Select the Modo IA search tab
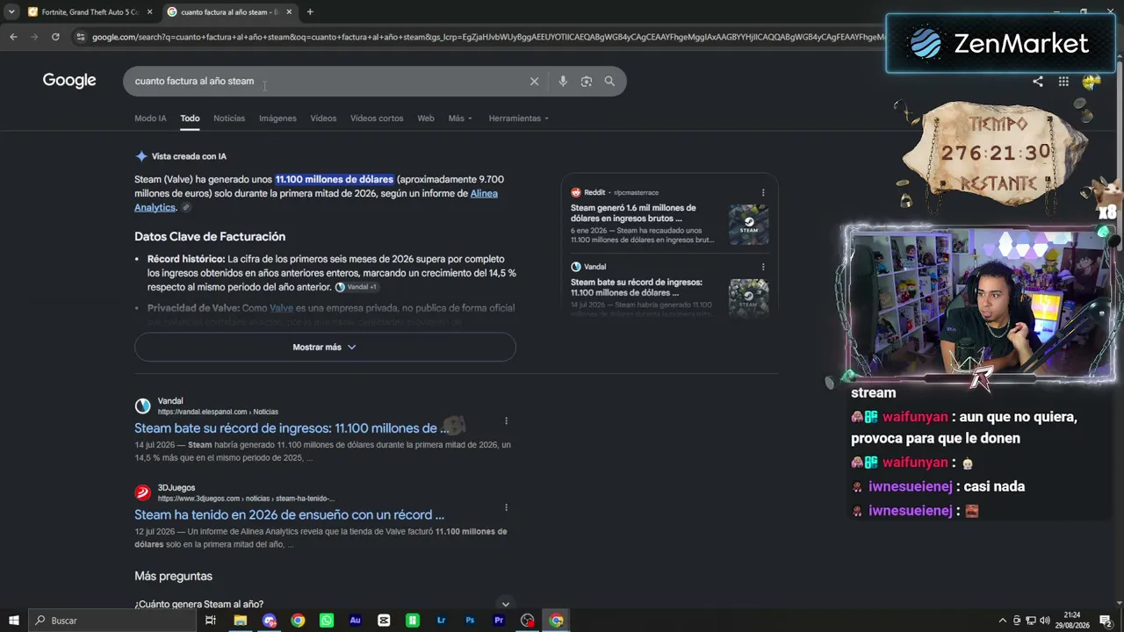 (150, 118)
